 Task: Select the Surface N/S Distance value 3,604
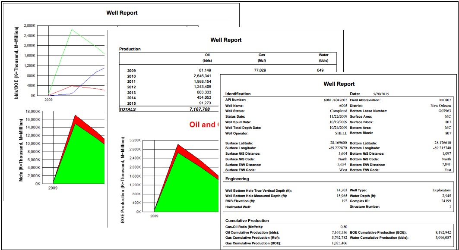[343, 153]
